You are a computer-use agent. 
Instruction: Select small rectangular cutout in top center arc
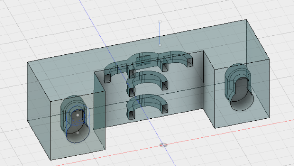coord(143,61)
